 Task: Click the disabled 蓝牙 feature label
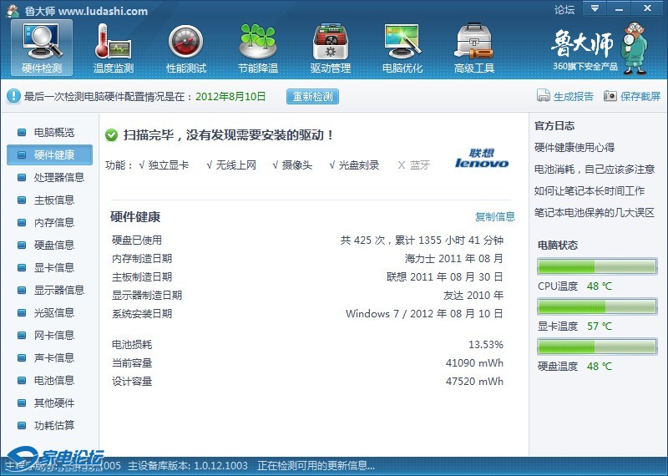(413, 165)
